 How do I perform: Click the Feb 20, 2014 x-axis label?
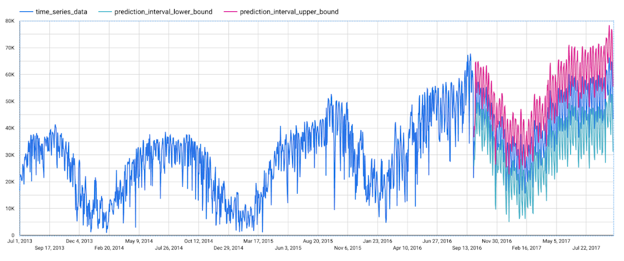(109, 249)
